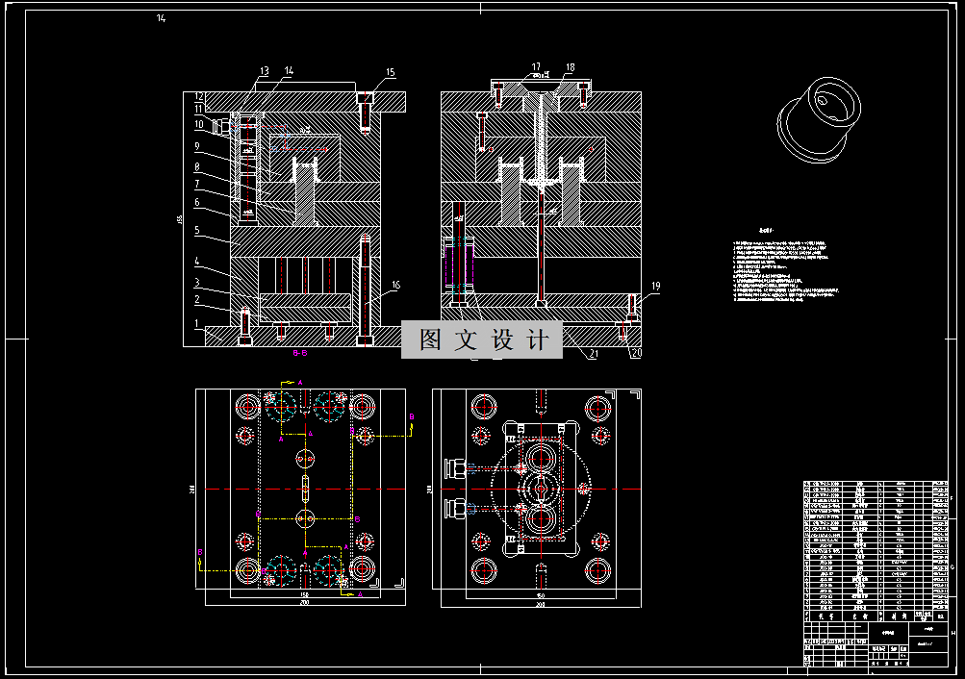
Task: Pick the callout numbered 20
Action: pyautogui.click(x=636, y=353)
